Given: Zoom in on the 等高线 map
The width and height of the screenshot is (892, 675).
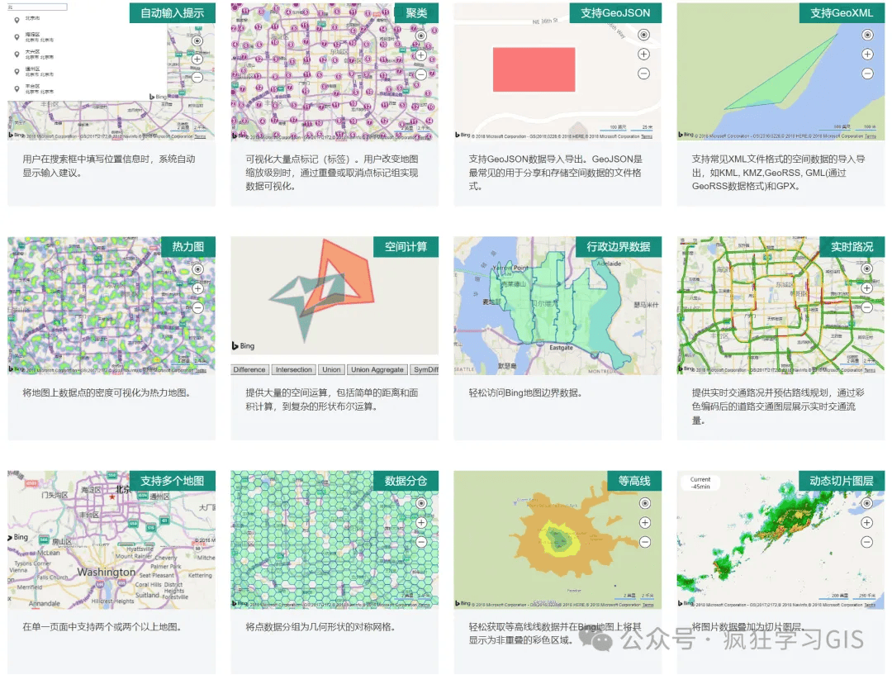Looking at the screenshot, I should pos(644,522).
